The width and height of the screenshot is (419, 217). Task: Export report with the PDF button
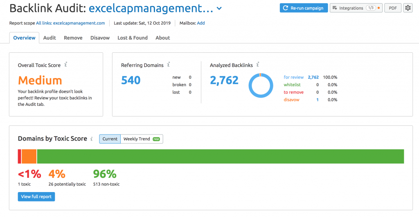click(x=393, y=8)
